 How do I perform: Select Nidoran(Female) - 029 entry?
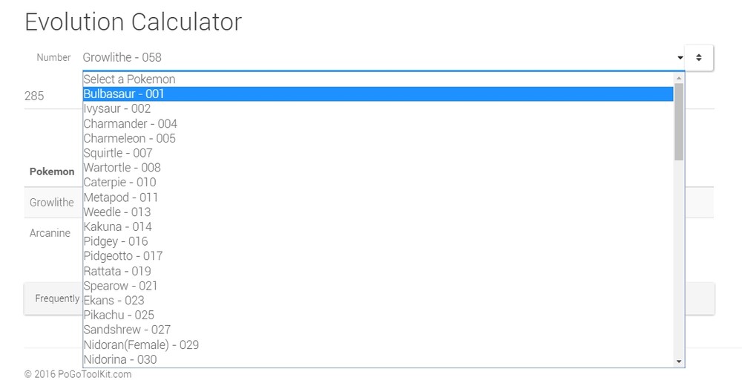tap(141, 344)
